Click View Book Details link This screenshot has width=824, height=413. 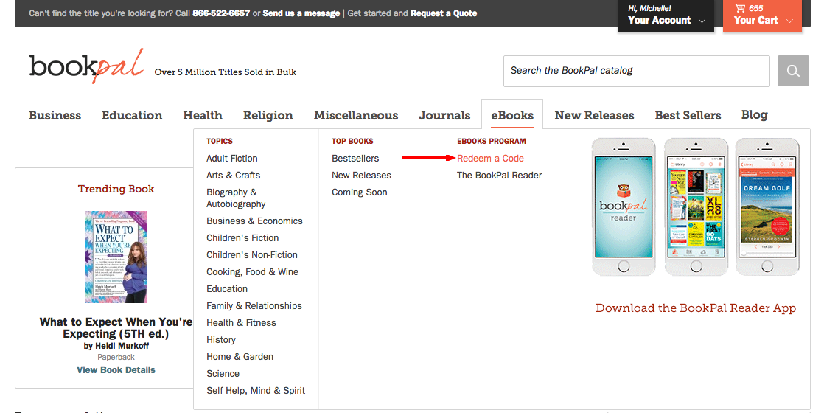coord(116,370)
